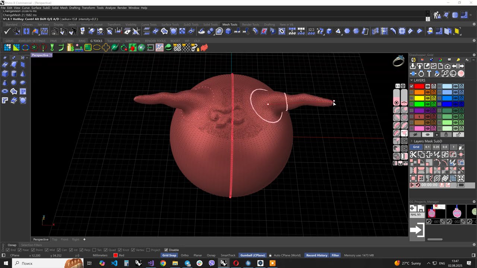Open Google Chrome from the taskbar
Screen dimensions: 477x268
[163, 263]
